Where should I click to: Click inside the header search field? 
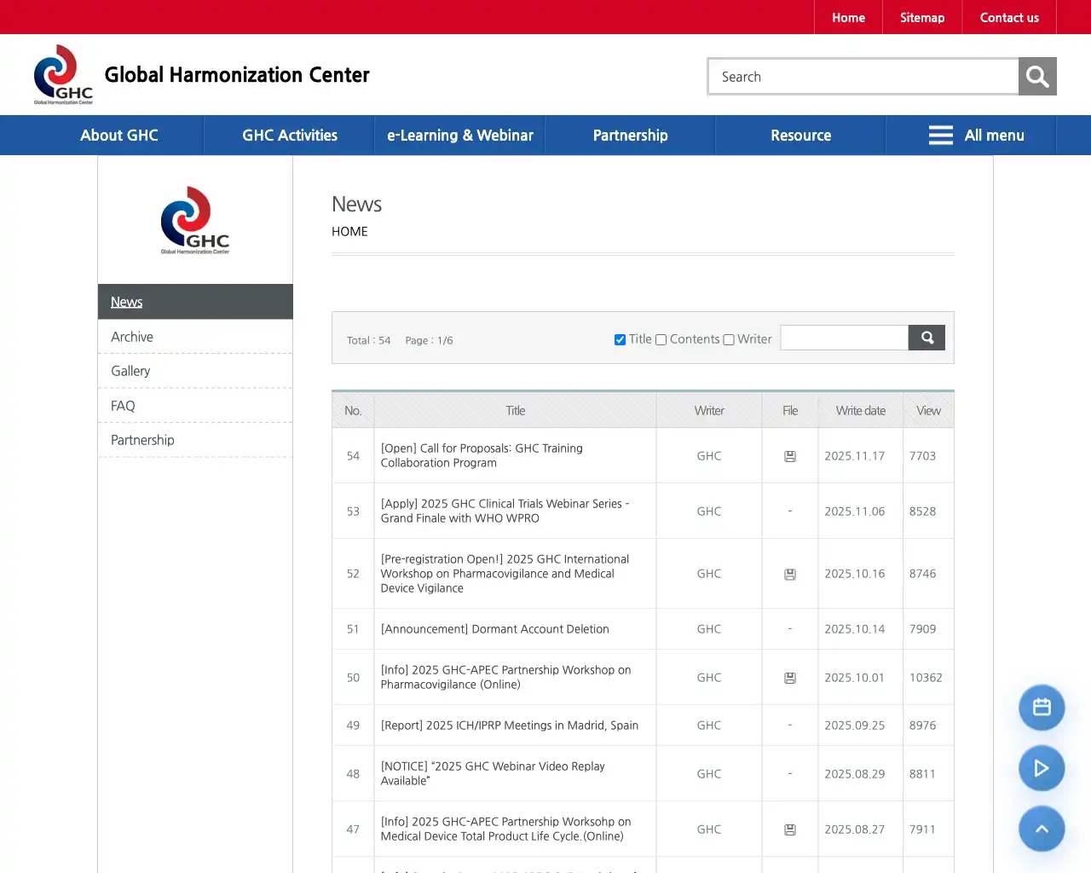point(861,76)
